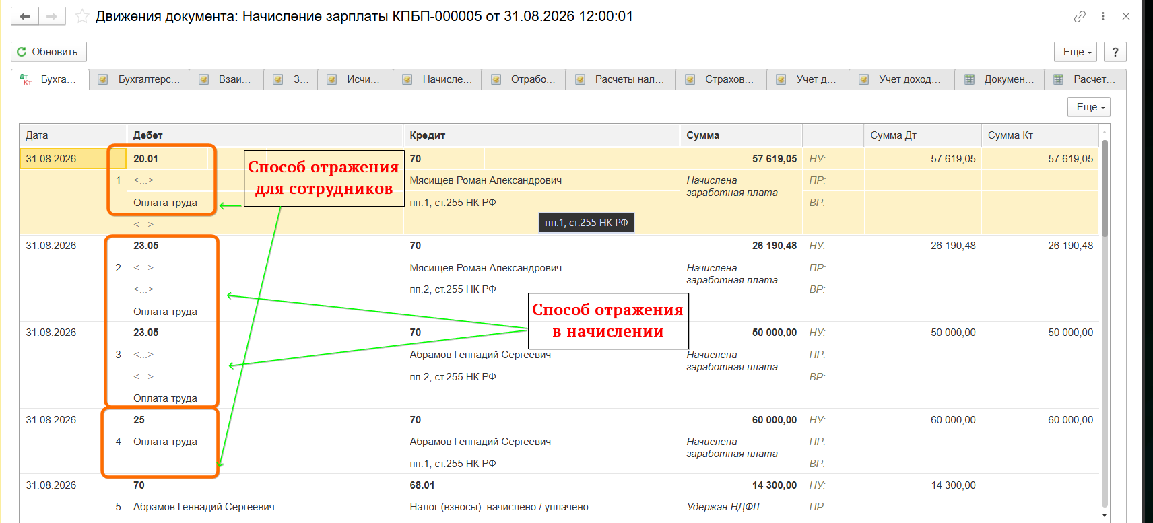Open the top Еще dropdown menu
Viewport: 1153px width, 523px height.
[x=1076, y=52]
